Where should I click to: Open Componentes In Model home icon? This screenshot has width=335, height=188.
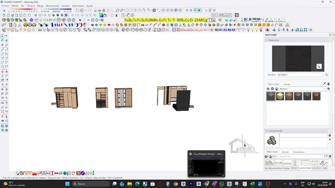pyautogui.click(x=271, y=156)
